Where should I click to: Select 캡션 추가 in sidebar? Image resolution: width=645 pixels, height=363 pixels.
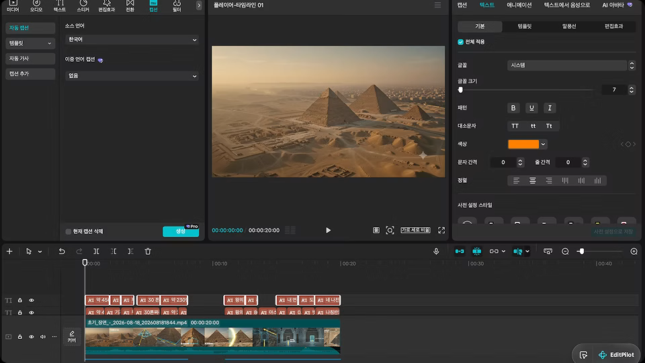[x=30, y=74]
